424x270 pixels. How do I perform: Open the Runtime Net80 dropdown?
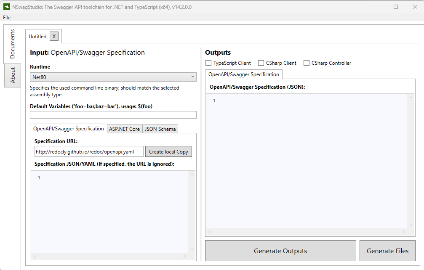pyautogui.click(x=113, y=77)
